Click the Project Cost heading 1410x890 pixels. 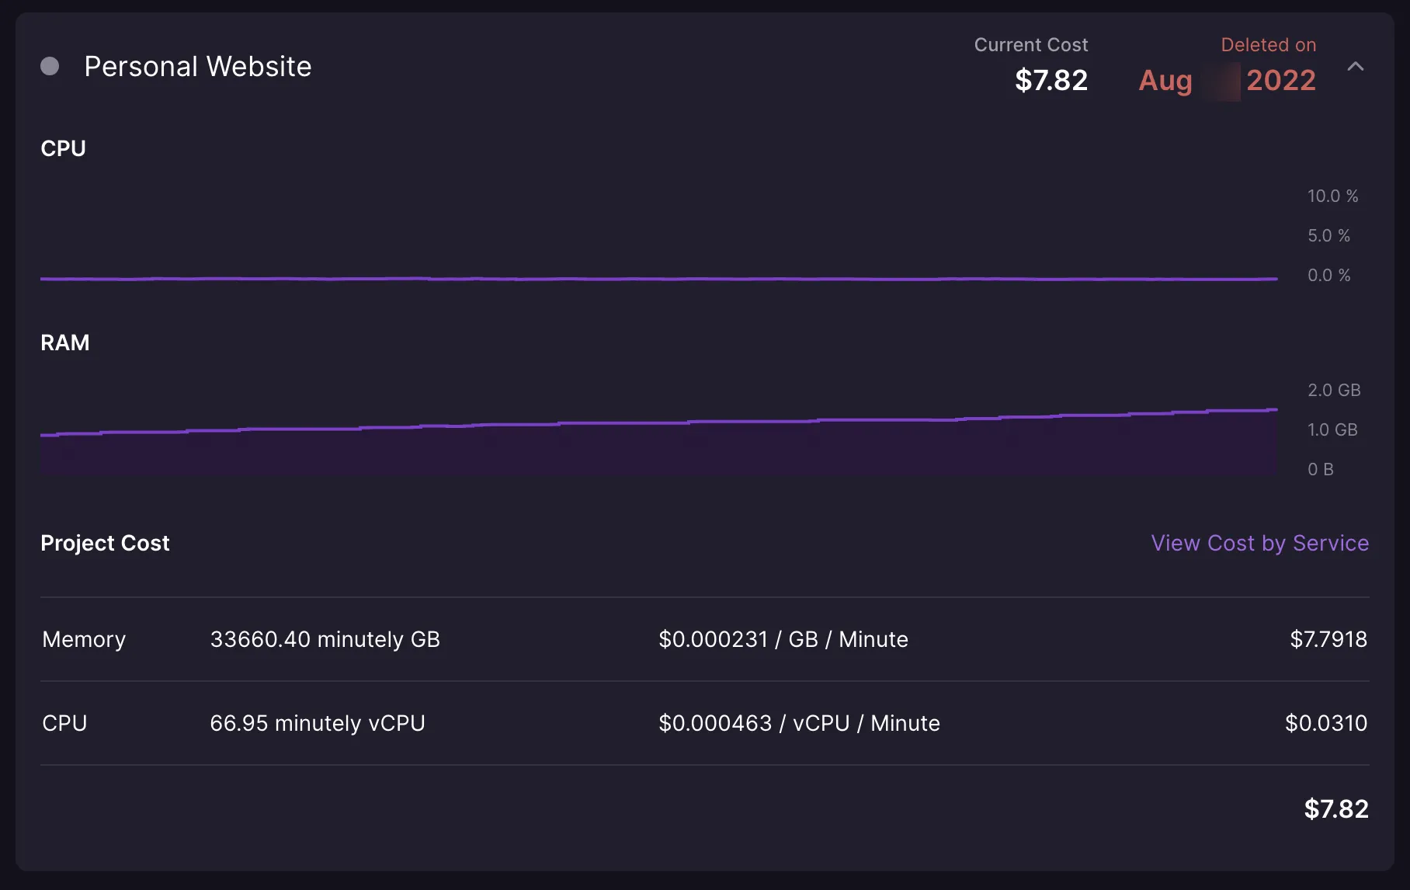click(105, 543)
